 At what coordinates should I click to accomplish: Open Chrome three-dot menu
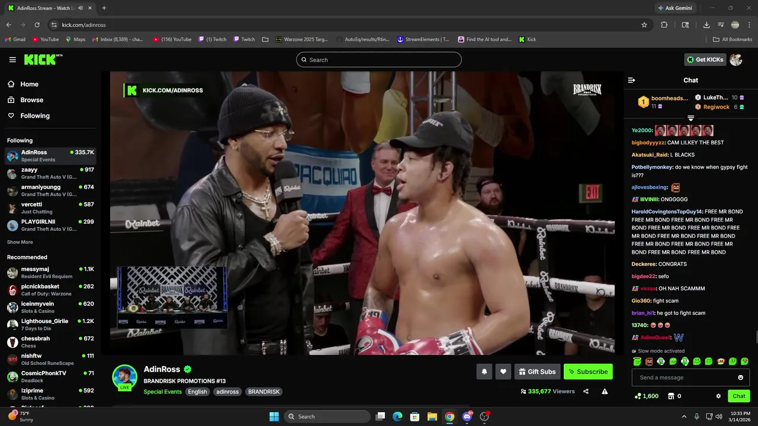tap(749, 25)
